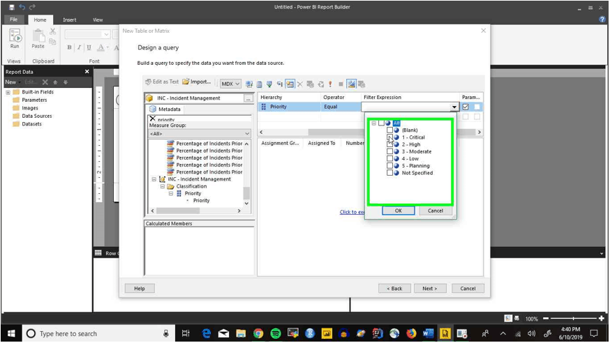This screenshot has height=343, width=610.
Task: Click the cube selection ellipsis button
Action: pos(248,99)
